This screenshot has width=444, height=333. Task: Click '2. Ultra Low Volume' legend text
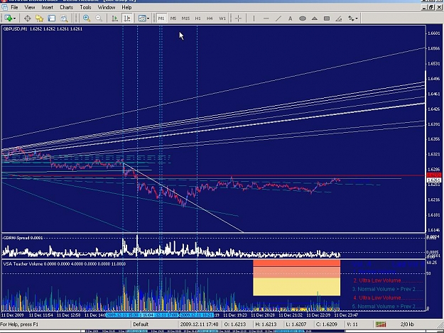pyautogui.click(x=377, y=280)
